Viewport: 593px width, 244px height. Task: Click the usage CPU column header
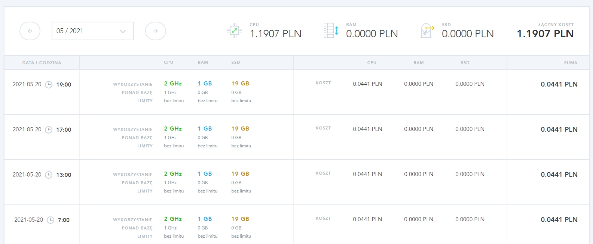click(169, 62)
